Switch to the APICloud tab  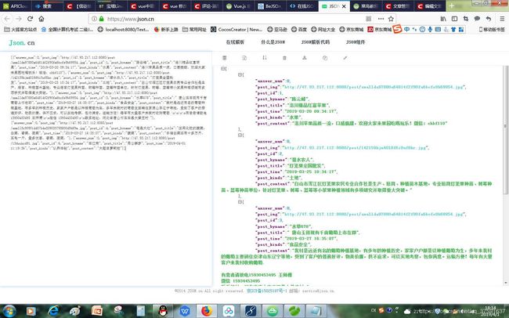pyautogui.click(x=16, y=6)
